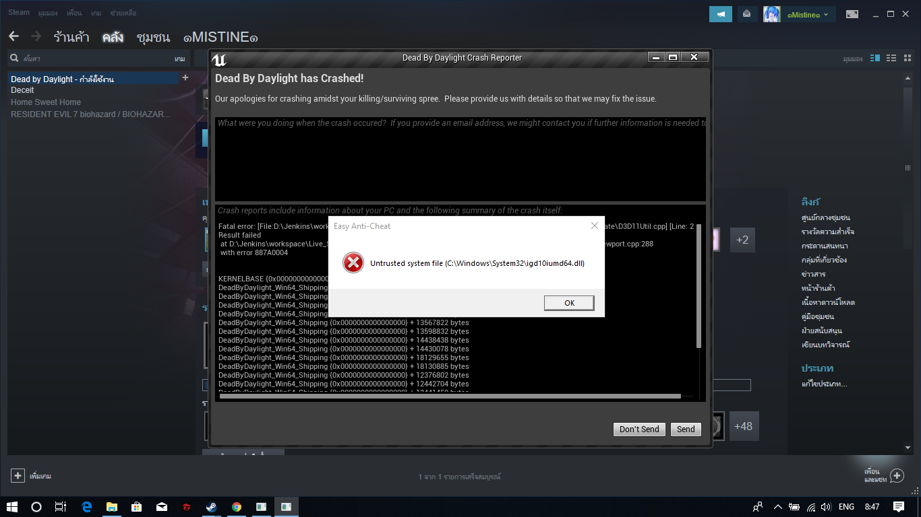The width and height of the screenshot is (921, 517).
Task: Open the third Steam menu bar item
Action: tap(74, 13)
